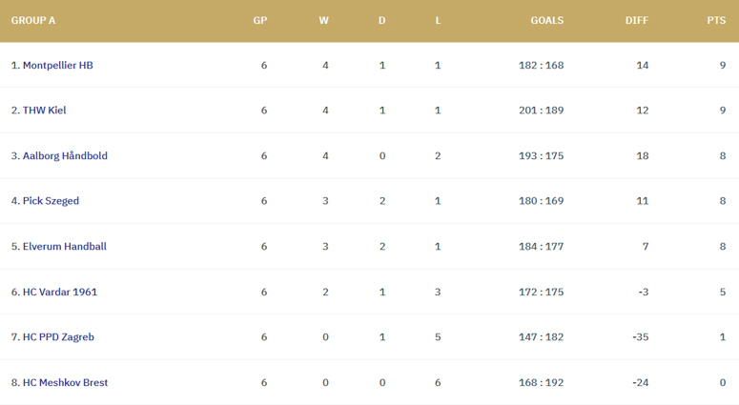Click the HC Vardar 1961 link
The height and width of the screenshot is (405, 739).
click(x=60, y=292)
